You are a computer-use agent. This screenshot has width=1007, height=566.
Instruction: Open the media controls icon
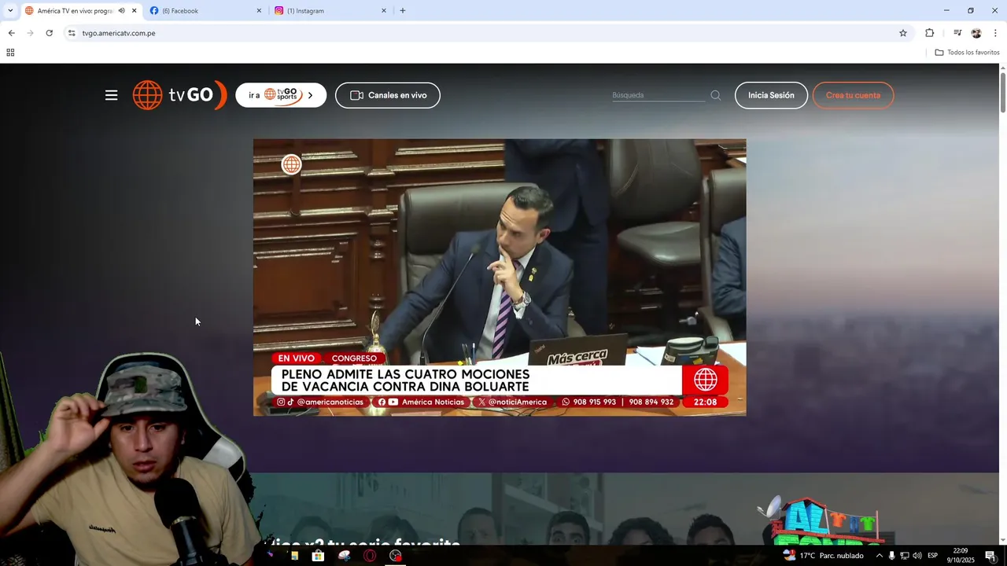(x=957, y=33)
